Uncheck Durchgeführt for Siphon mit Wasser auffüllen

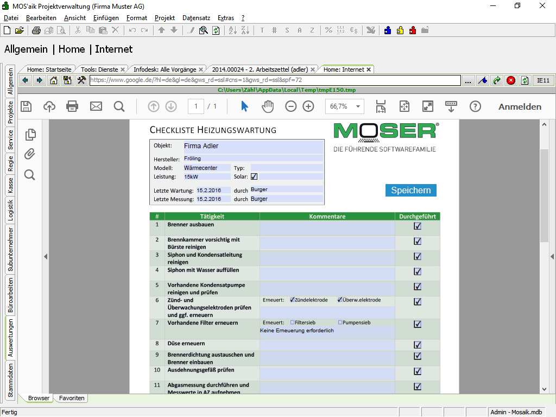pyautogui.click(x=418, y=271)
